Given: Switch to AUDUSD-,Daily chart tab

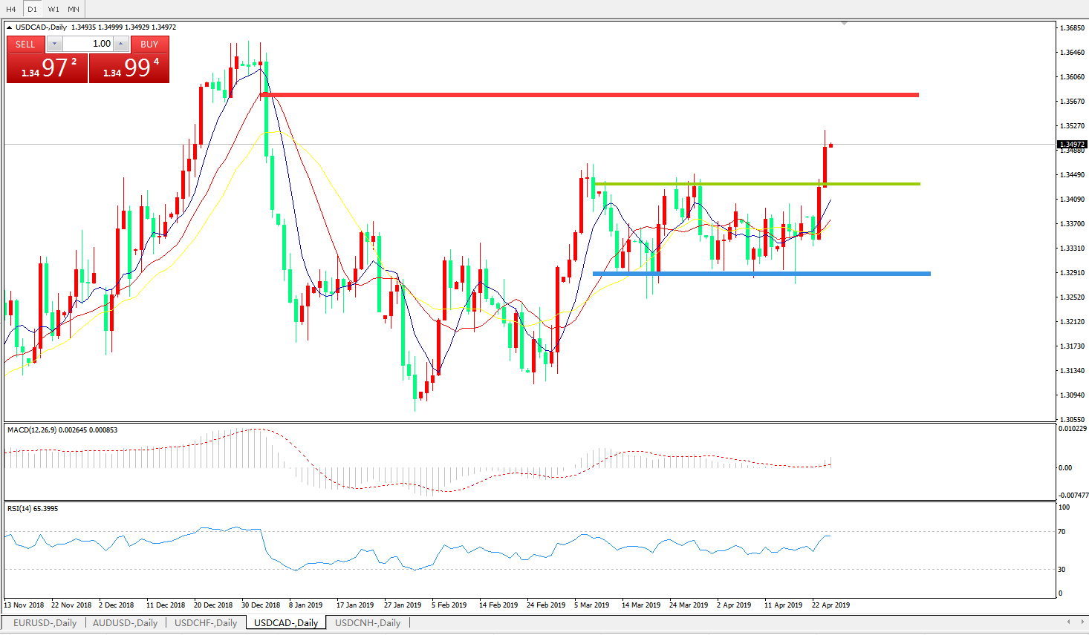Looking at the screenshot, I should [x=125, y=623].
